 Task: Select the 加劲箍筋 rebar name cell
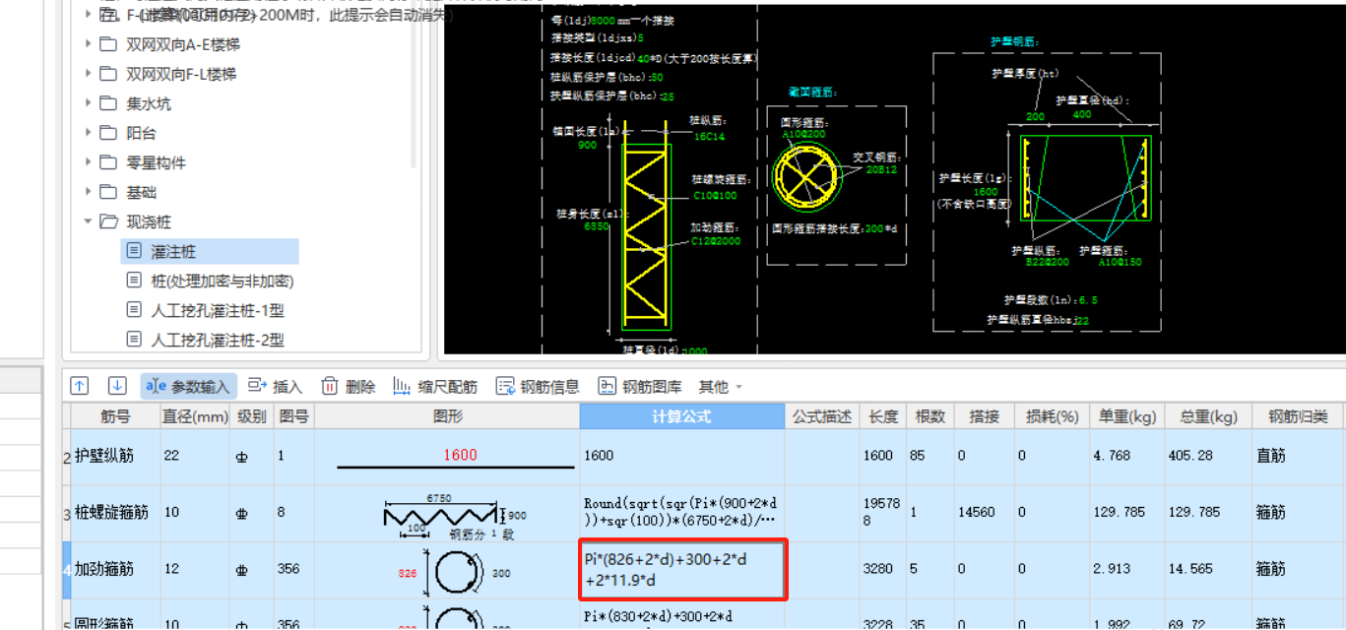(x=115, y=569)
